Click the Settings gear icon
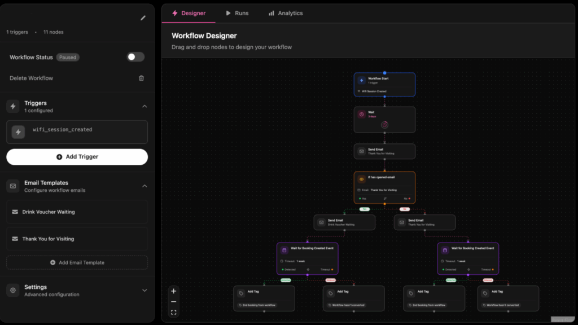578x325 pixels. [13, 291]
